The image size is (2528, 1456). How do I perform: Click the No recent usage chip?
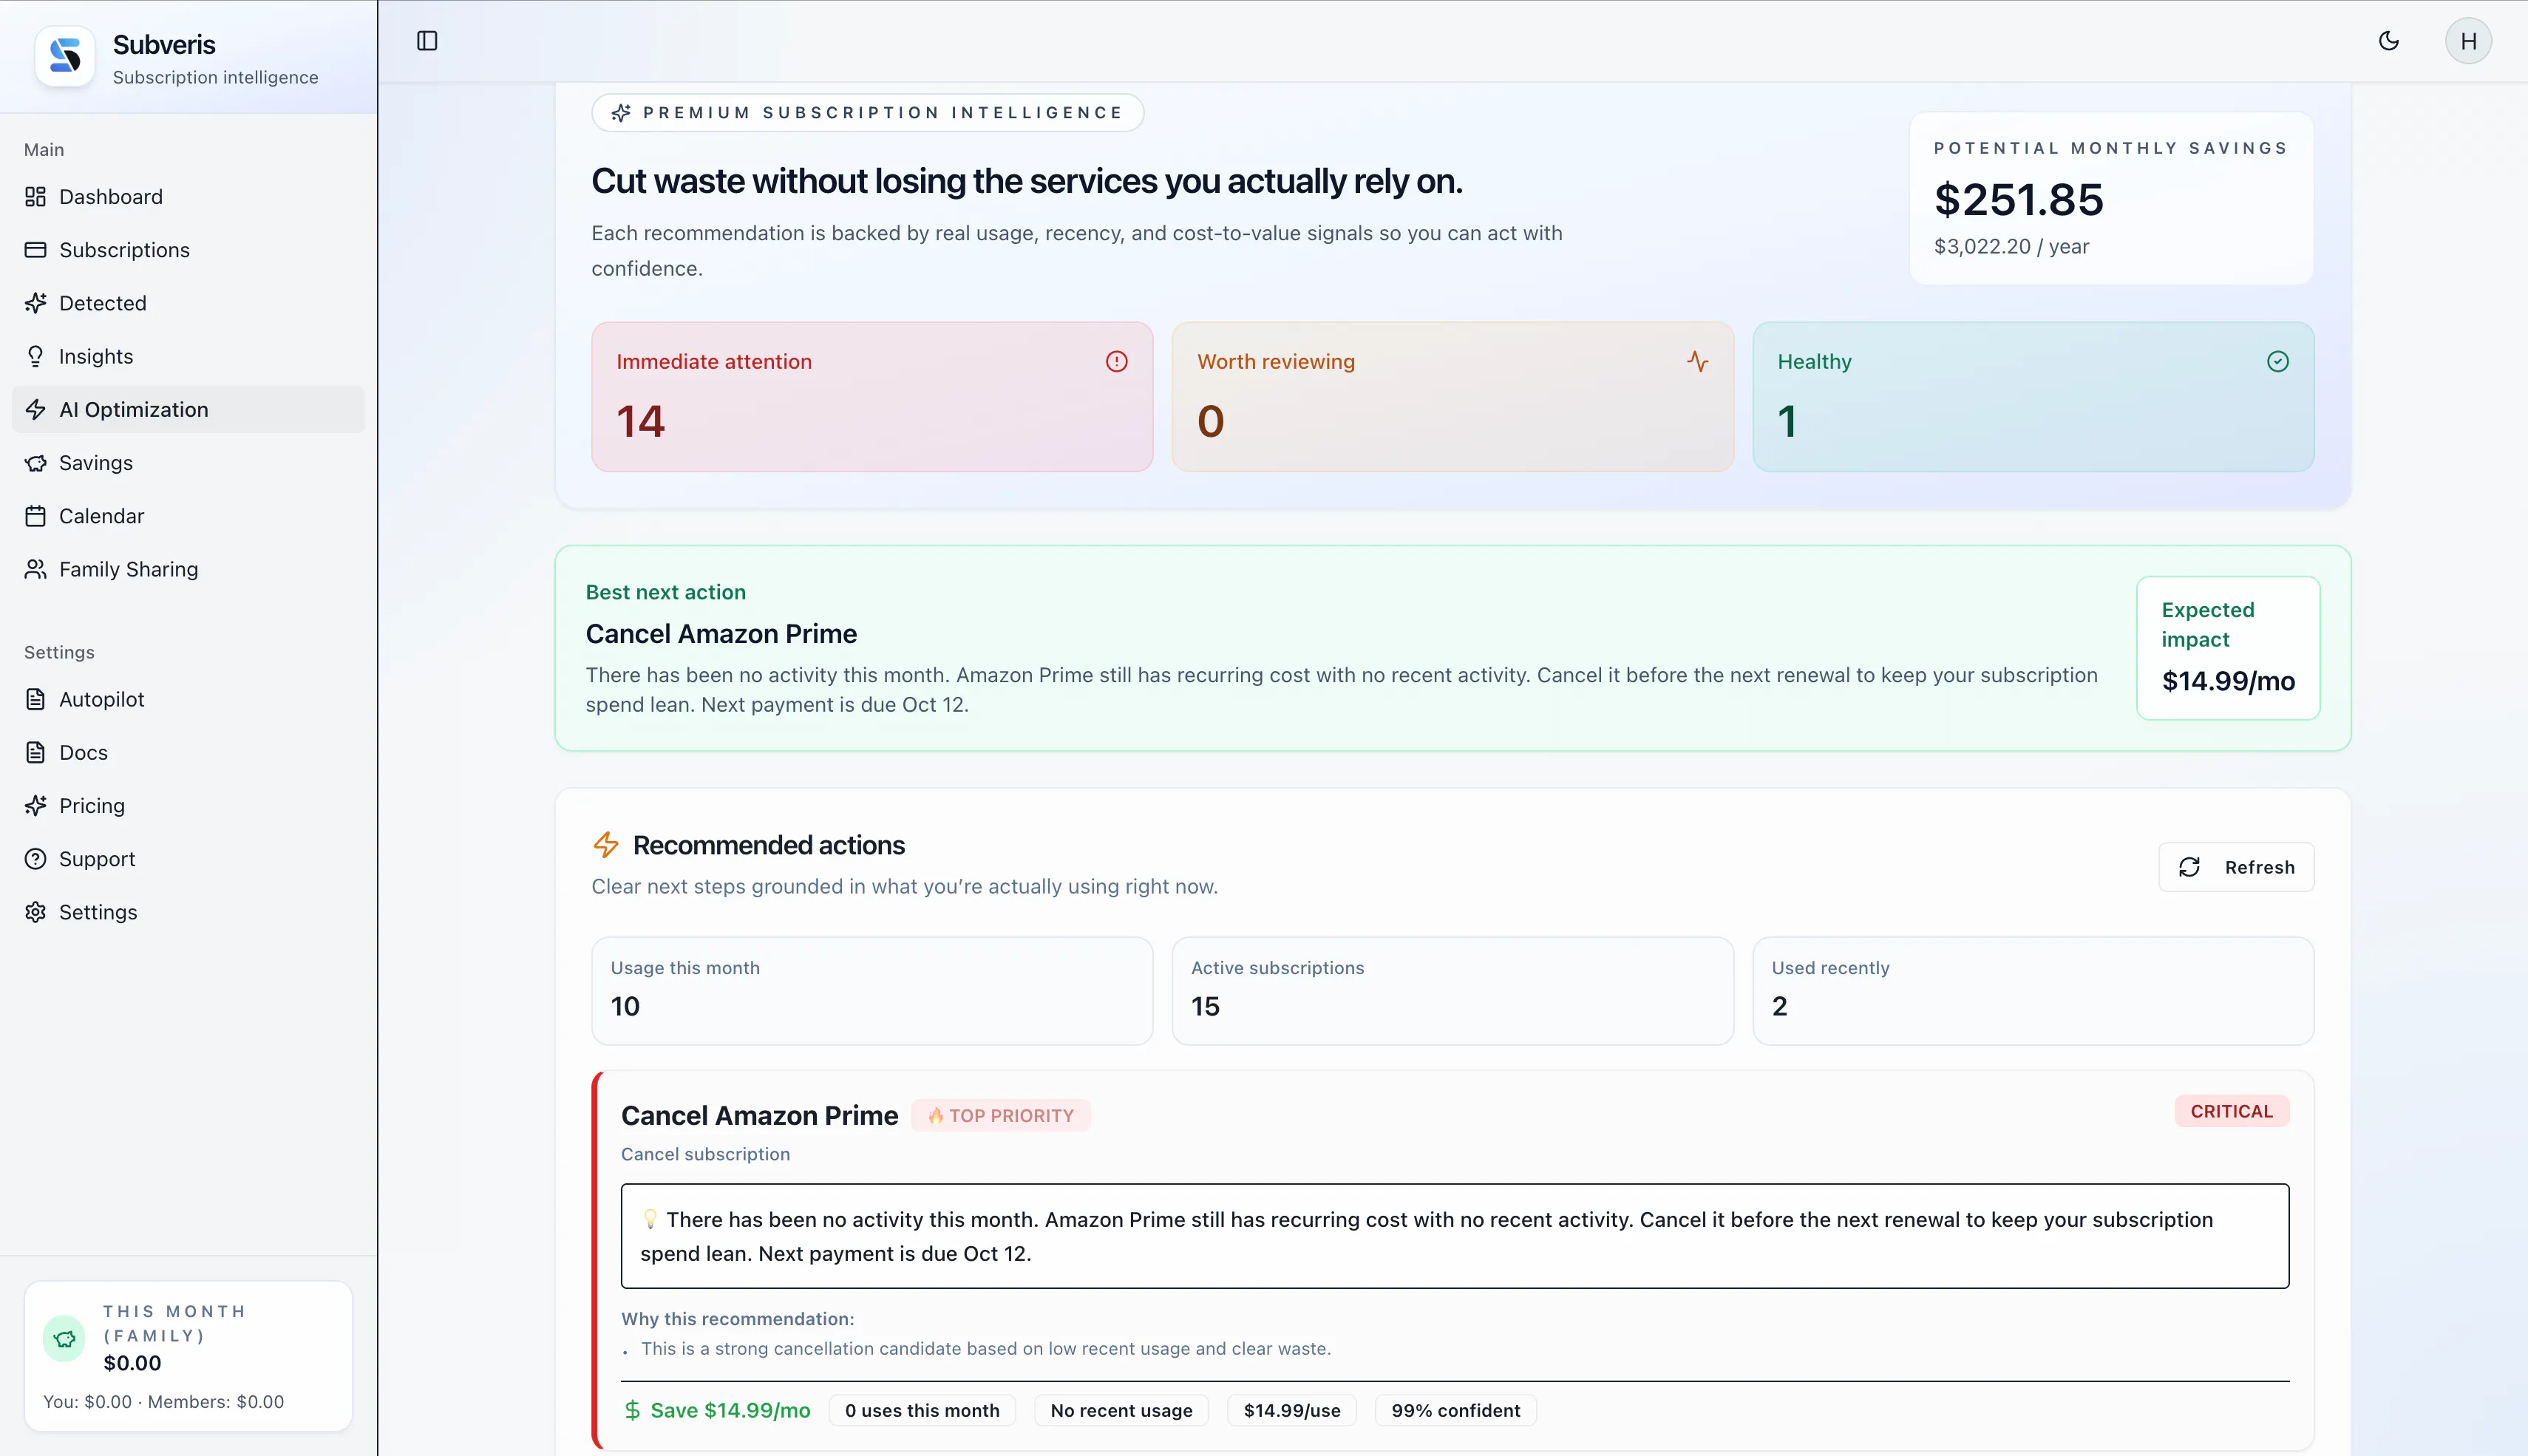pyautogui.click(x=1121, y=1410)
